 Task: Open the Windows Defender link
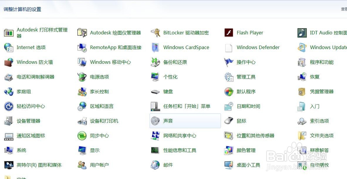[x=258, y=47]
